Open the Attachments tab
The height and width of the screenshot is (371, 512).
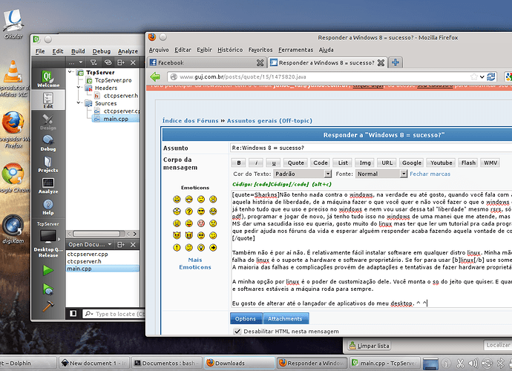point(285,319)
